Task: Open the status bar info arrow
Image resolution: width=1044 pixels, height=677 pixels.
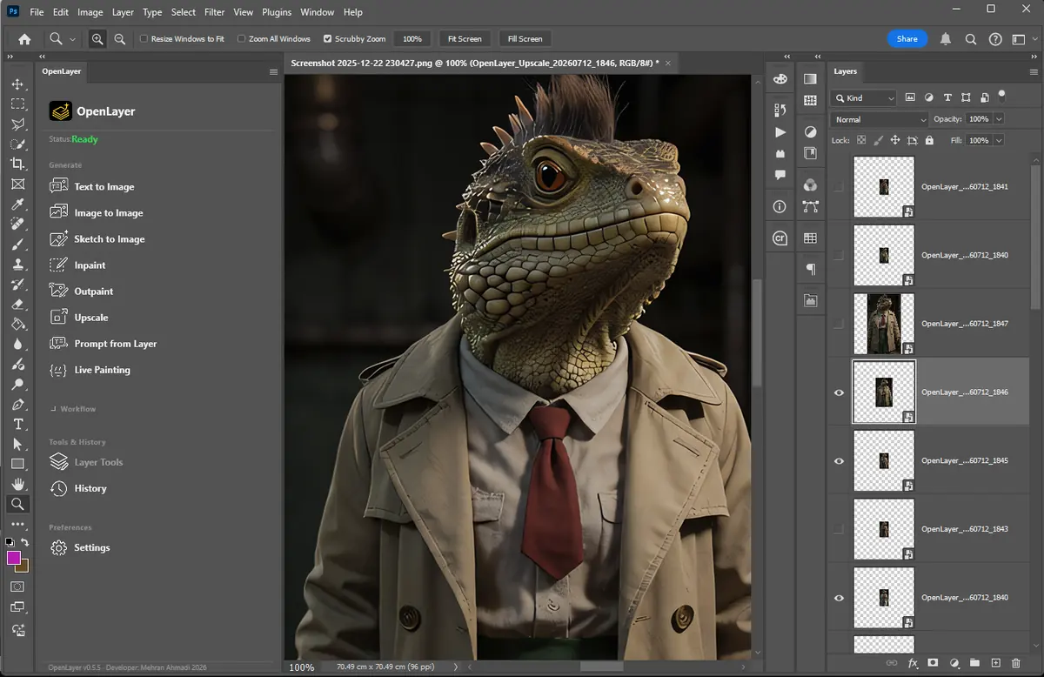Action: pyautogui.click(x=456, y=667)
